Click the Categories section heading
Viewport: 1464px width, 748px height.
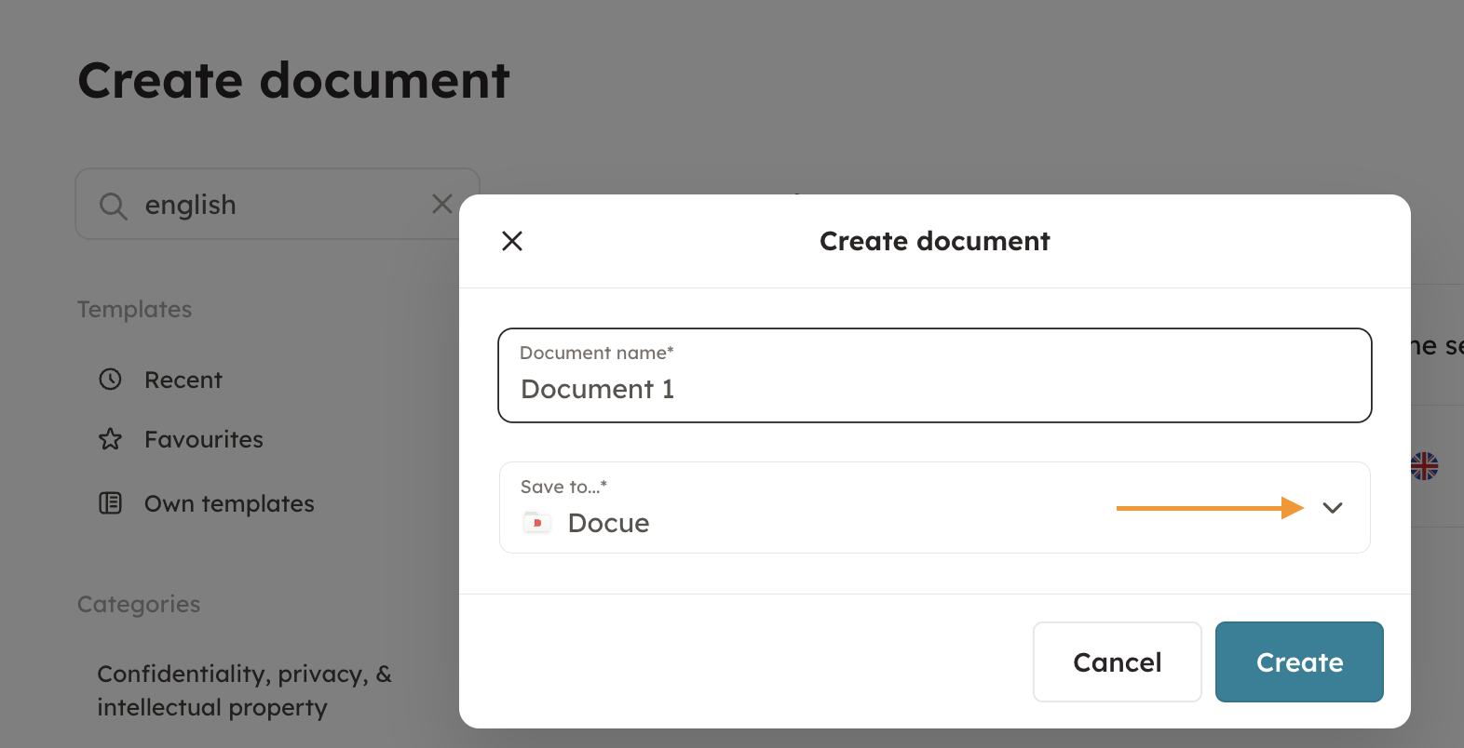(139, 605)
